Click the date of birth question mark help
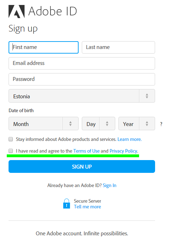Screen dimensions: 175x241 tap(161, 124)
